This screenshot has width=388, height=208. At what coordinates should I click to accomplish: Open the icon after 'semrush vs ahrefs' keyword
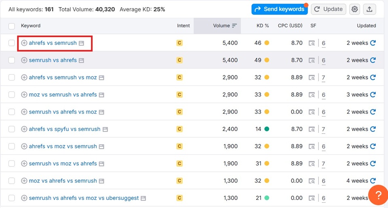point(81,61)
